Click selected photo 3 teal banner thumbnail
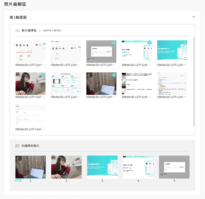Screen dimensions: 205x199 [102, 167]
